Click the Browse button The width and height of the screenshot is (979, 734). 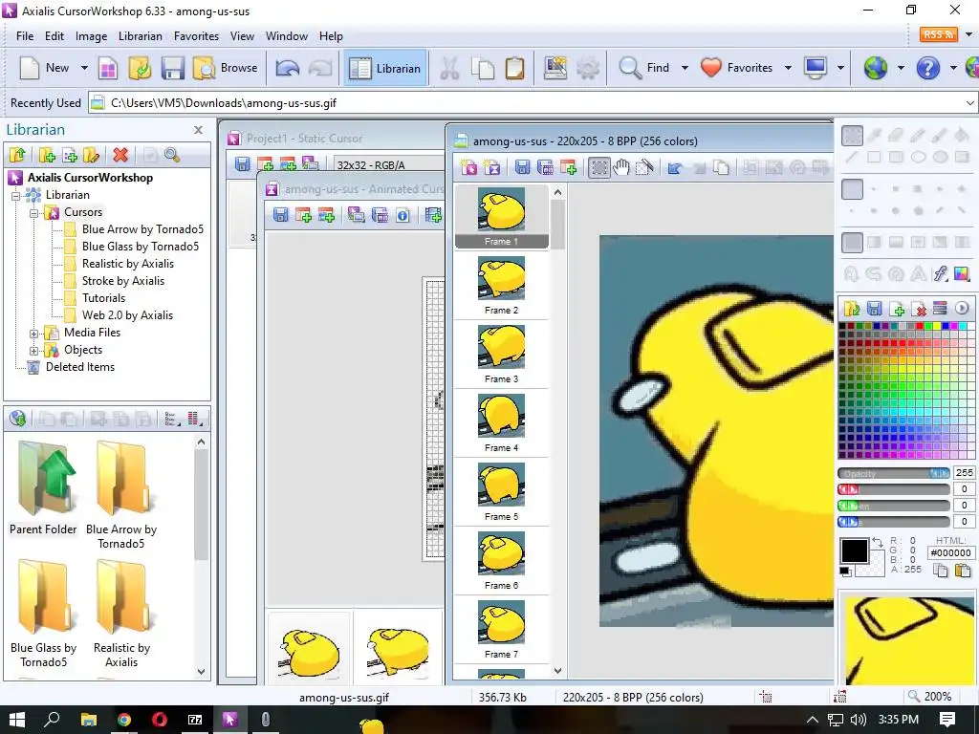point(226,68)
